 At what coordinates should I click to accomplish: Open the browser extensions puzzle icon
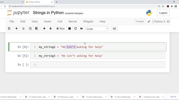(172, 6)
